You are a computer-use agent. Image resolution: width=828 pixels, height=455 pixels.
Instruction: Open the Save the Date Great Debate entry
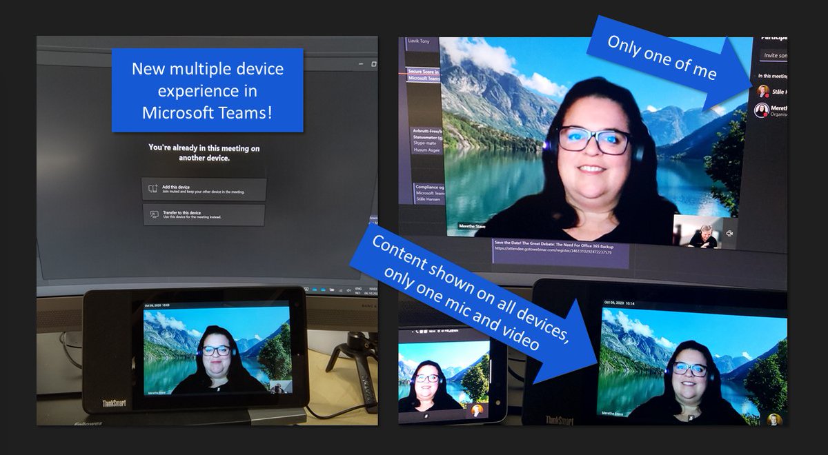pyautogui.click(x=560, y=253)
